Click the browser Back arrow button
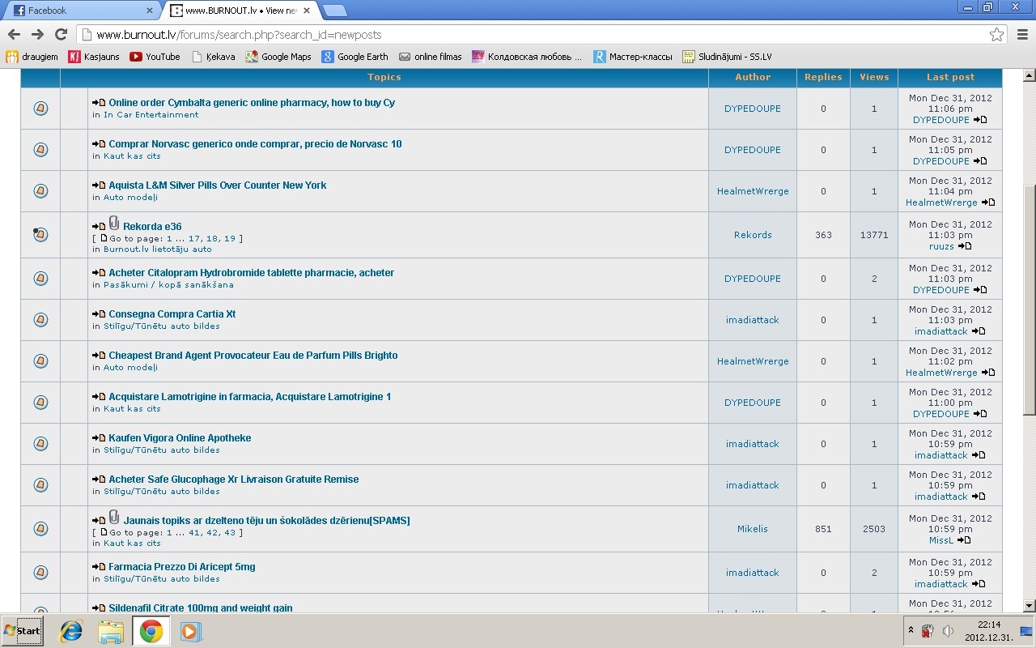 tap(14, 34)
